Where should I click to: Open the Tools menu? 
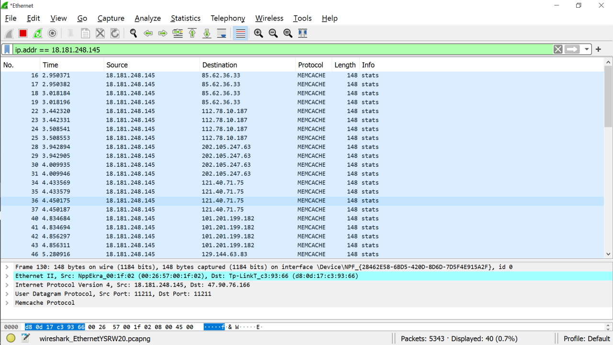(x=302, y=18)
